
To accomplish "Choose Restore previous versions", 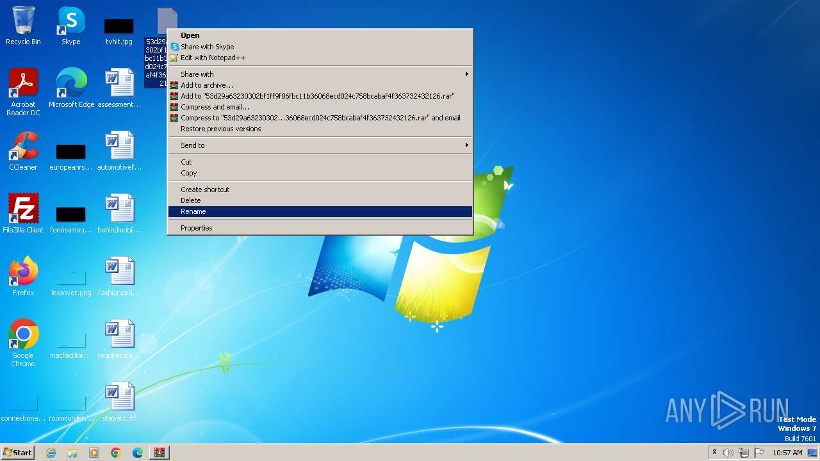I will click(x=320, y=128).
